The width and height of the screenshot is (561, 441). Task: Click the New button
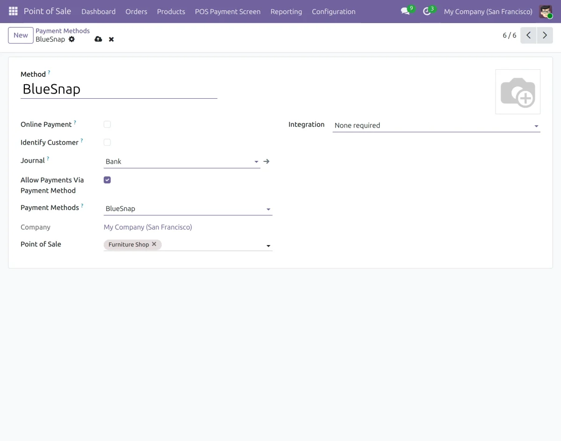coord(21,35)
